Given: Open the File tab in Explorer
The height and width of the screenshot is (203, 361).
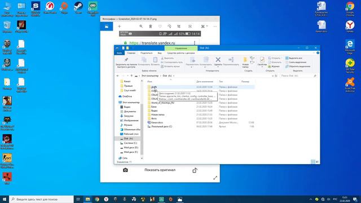Looking at the screenshot, I should 119,53.
